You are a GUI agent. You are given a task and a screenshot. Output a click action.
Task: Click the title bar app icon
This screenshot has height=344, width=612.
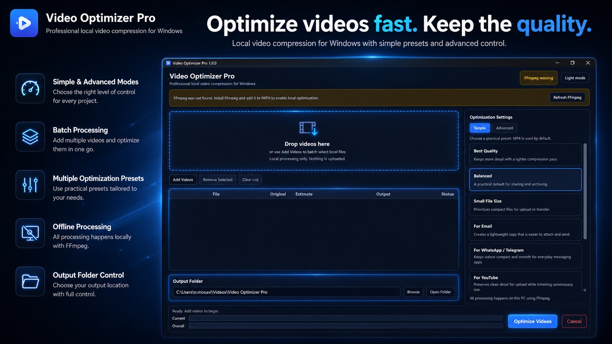(168, 63)
